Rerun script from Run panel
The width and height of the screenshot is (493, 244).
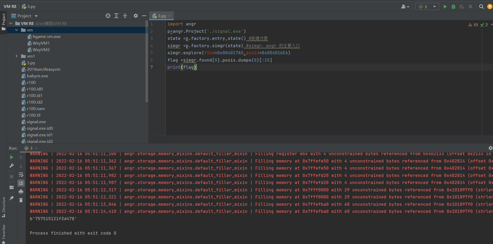[x=12, y=157]
